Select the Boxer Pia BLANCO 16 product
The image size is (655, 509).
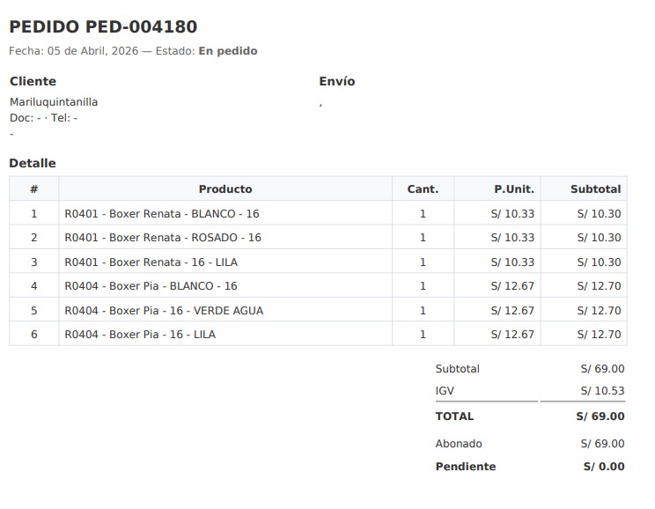click(151, 286)
